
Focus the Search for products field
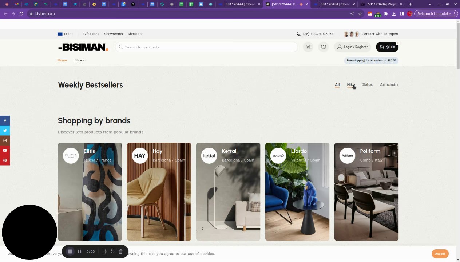[207, 47]
